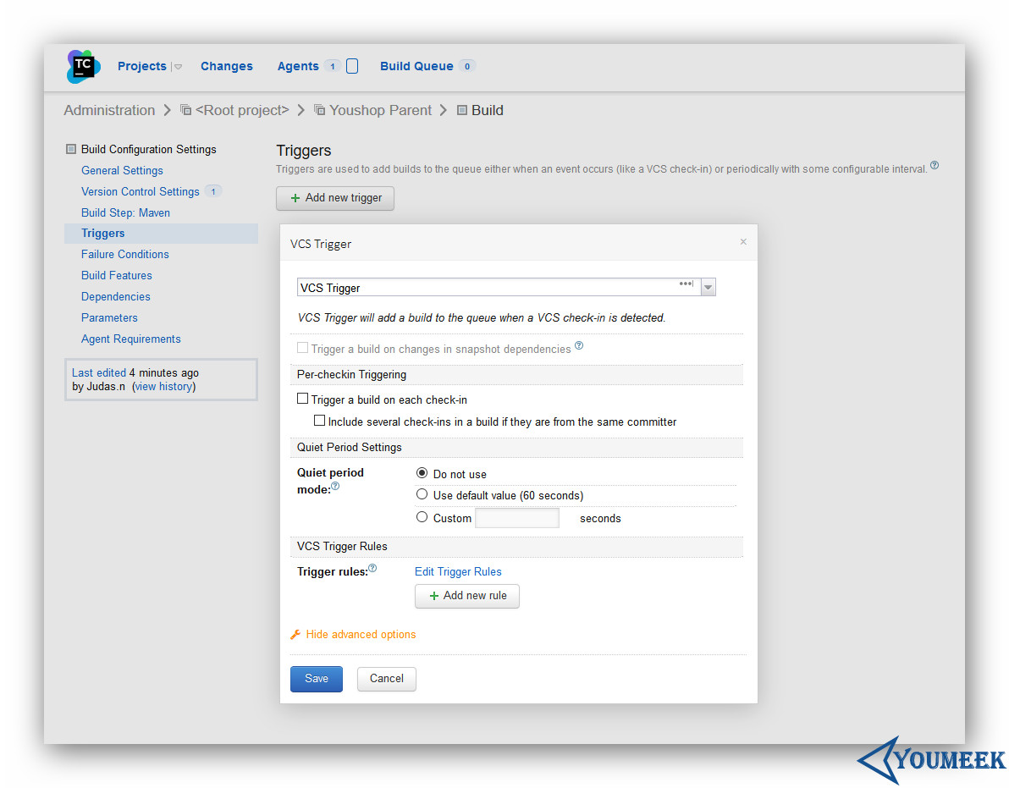
Task: Open the Projects dropdown arrow
Action: pos(179,67)
